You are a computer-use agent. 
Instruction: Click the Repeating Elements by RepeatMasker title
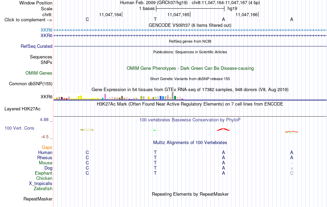pyautogui.click(x=190, y=194)
